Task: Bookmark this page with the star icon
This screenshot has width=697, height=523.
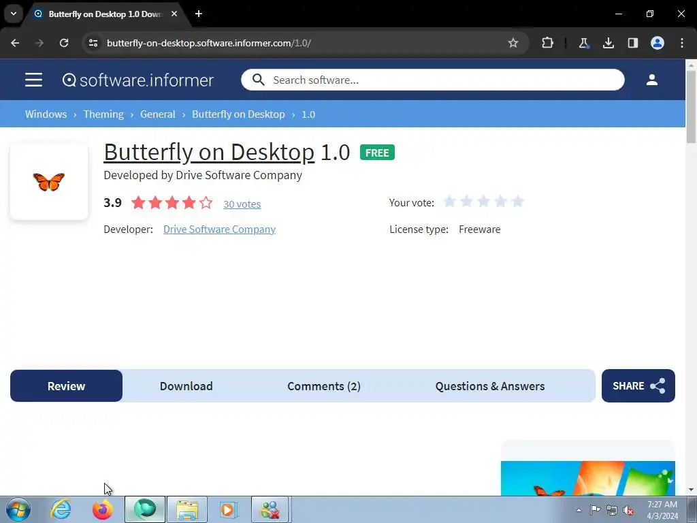Action: tap(513, 43)
